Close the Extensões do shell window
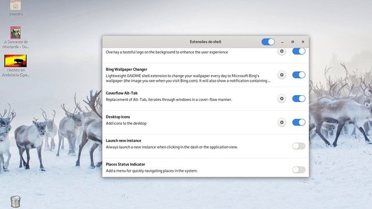Image resolution: width=372 pixels, height=209 pixels. pyautogui.click(x=303, y=42)
